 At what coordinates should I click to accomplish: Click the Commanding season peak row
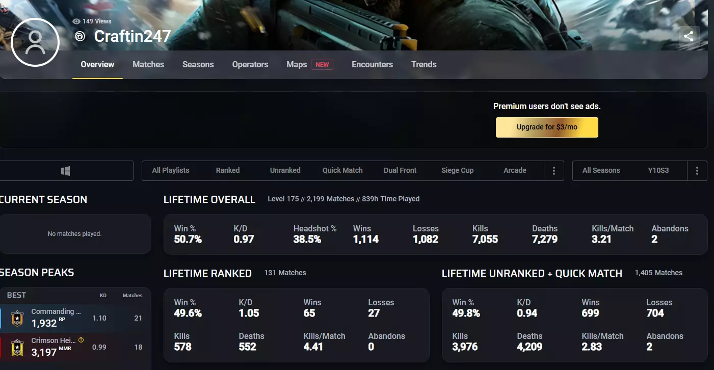click(75, 318)
